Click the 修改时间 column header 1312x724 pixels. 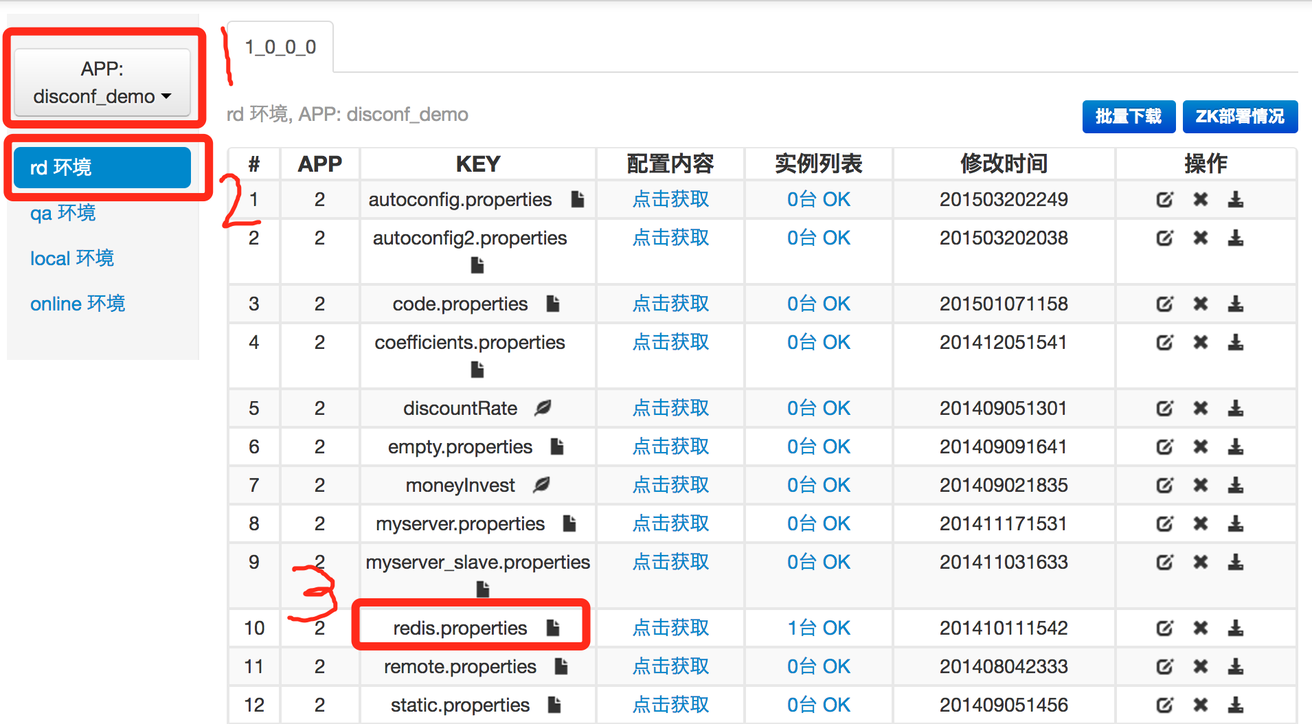1004,164
